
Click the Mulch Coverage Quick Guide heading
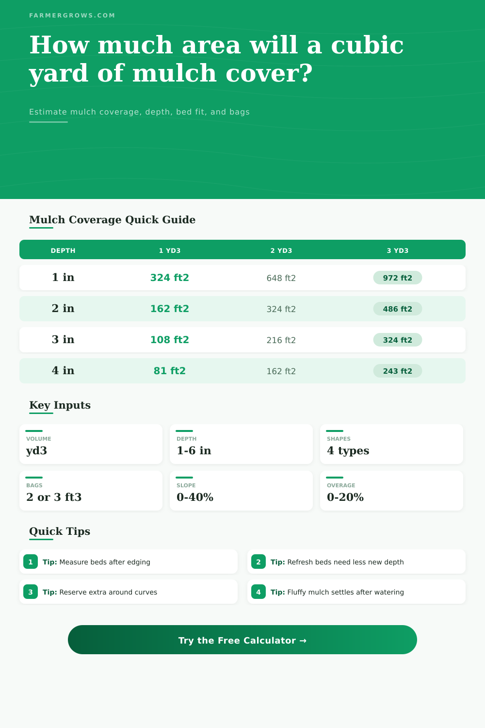pos(112,220)
